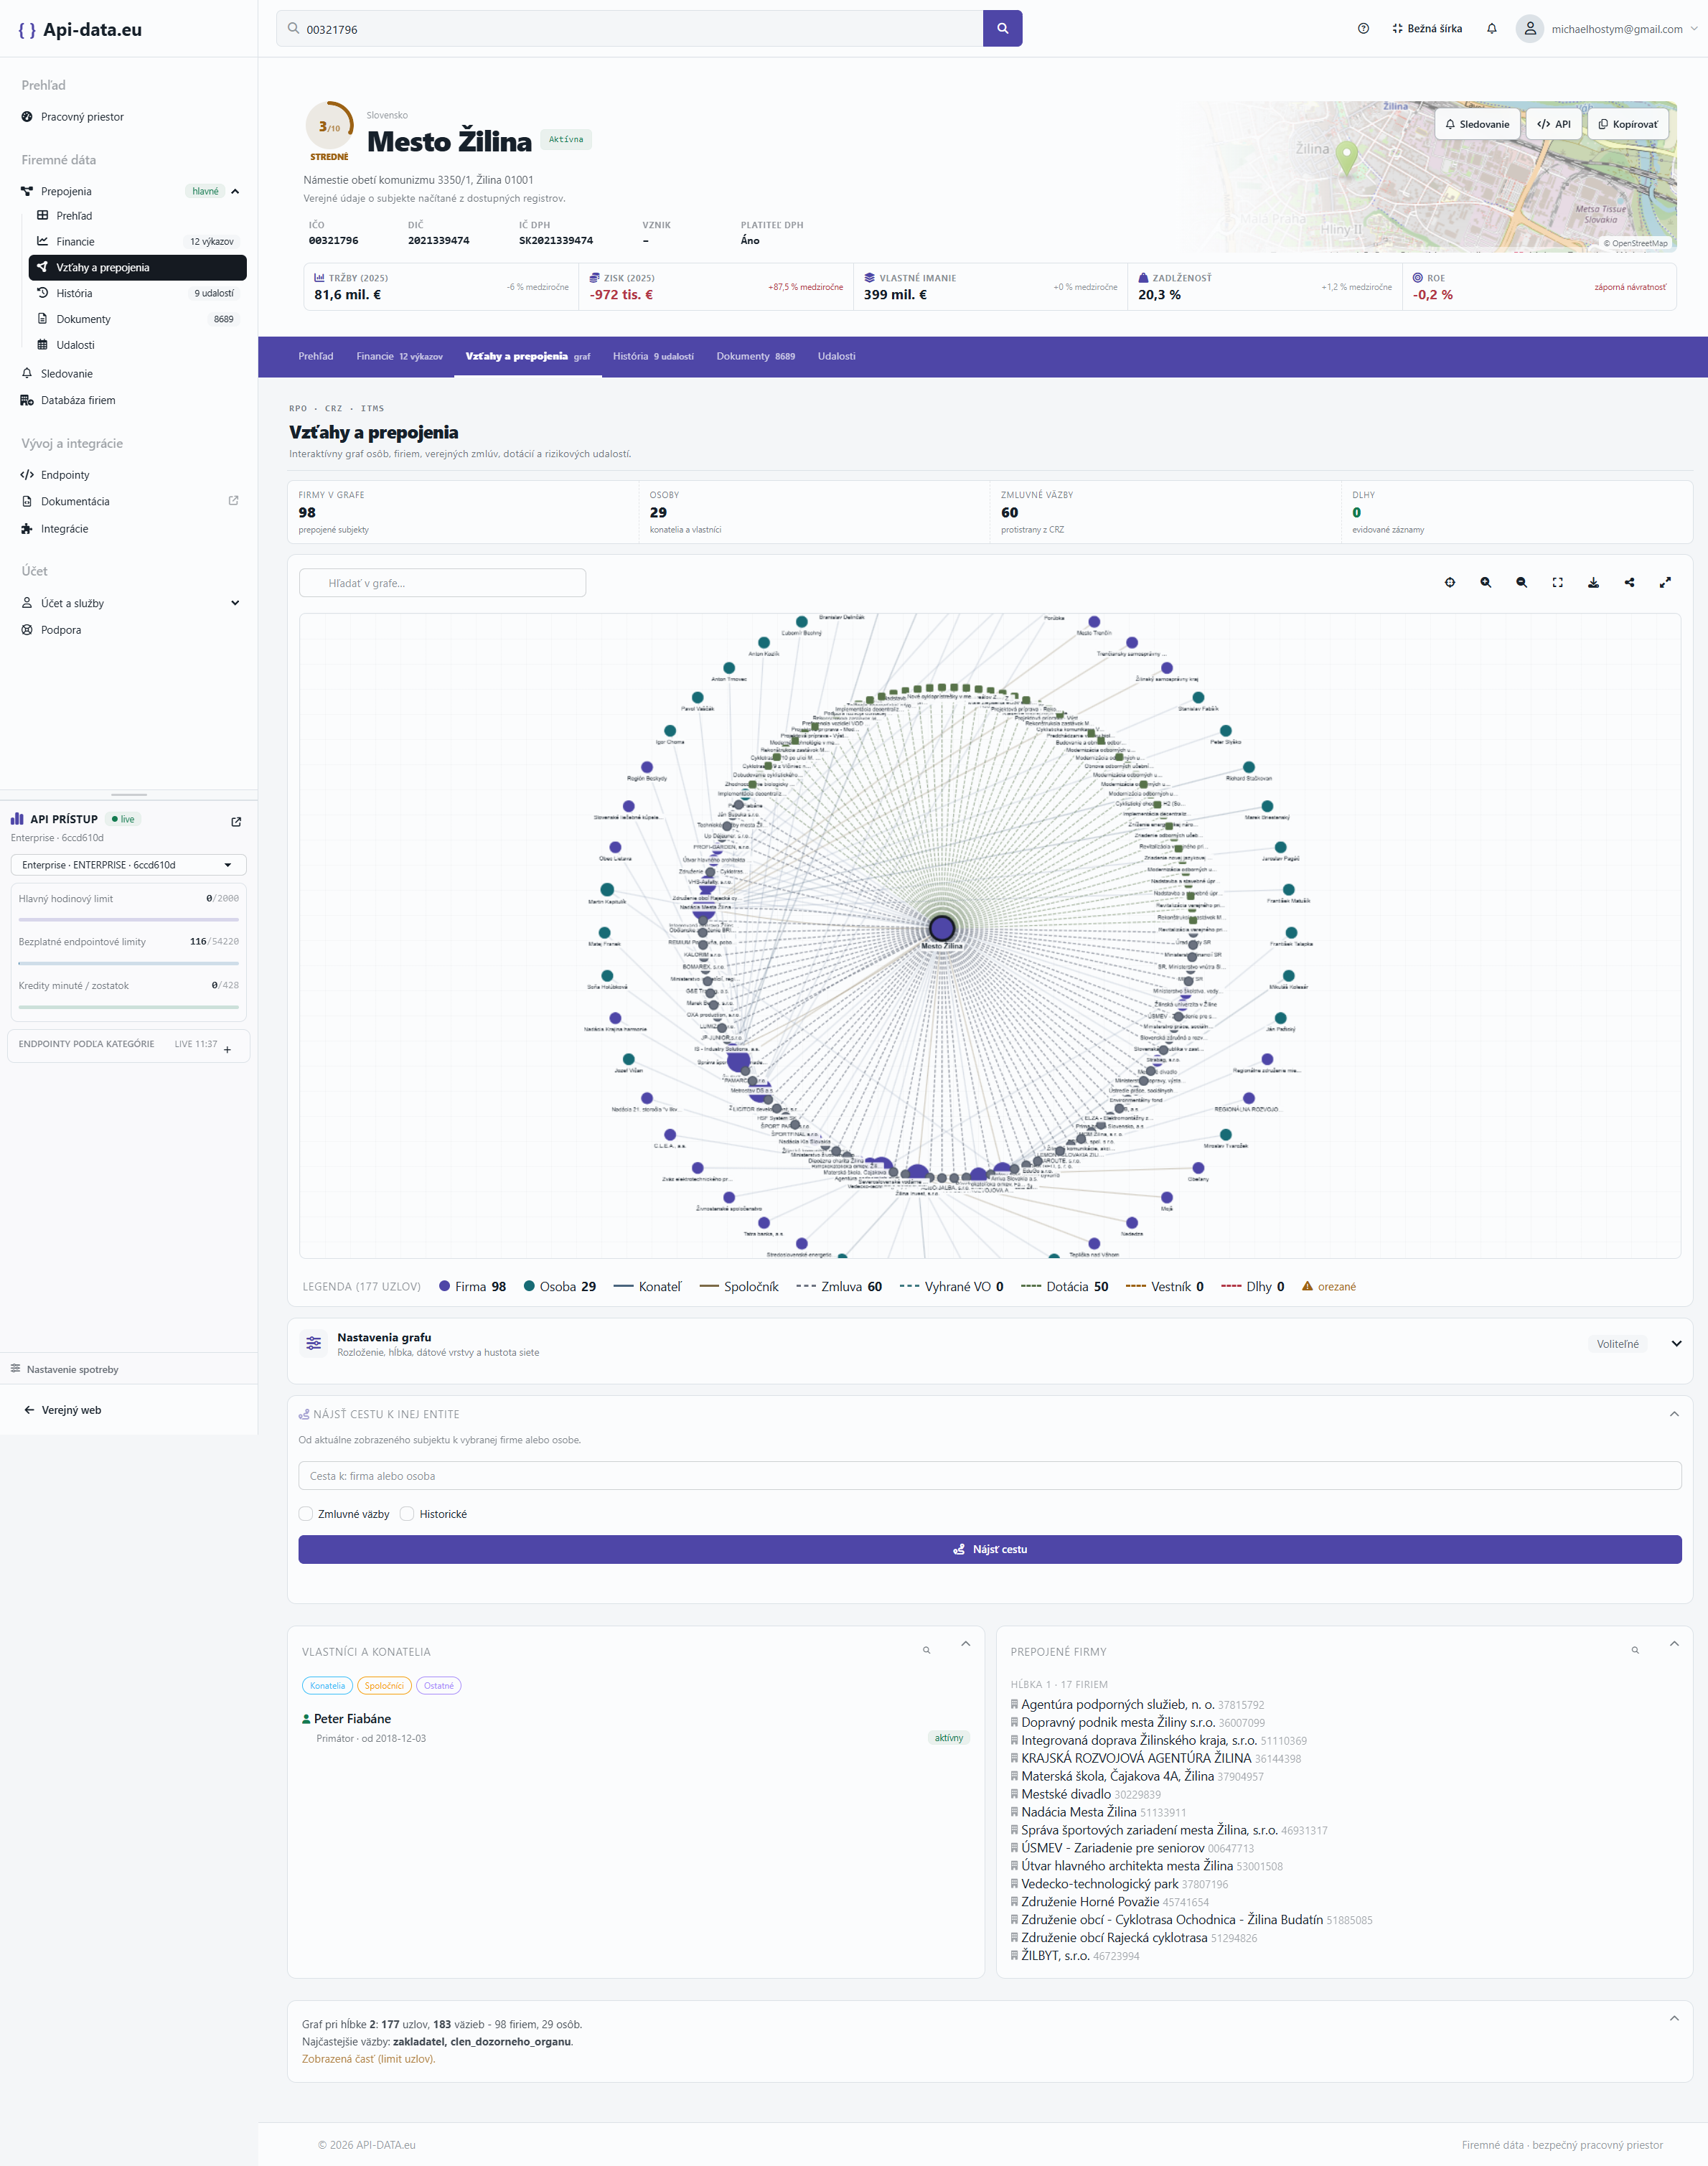The image size is (1708, 2166).
Task: Switch to the Financie tab
Action: (399, 356)
